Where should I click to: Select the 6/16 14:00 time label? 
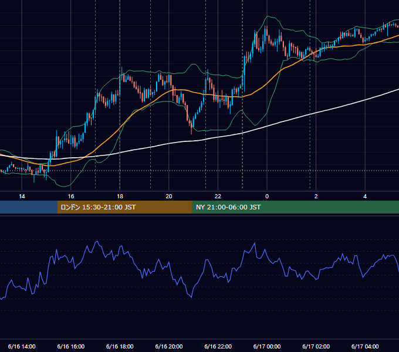[x=22, y=346]
